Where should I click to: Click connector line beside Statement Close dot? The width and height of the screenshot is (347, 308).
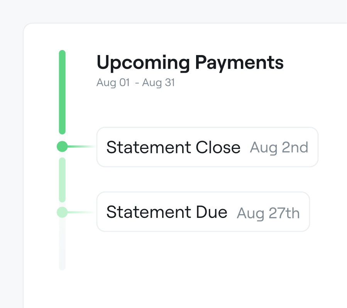coord(82,146)
